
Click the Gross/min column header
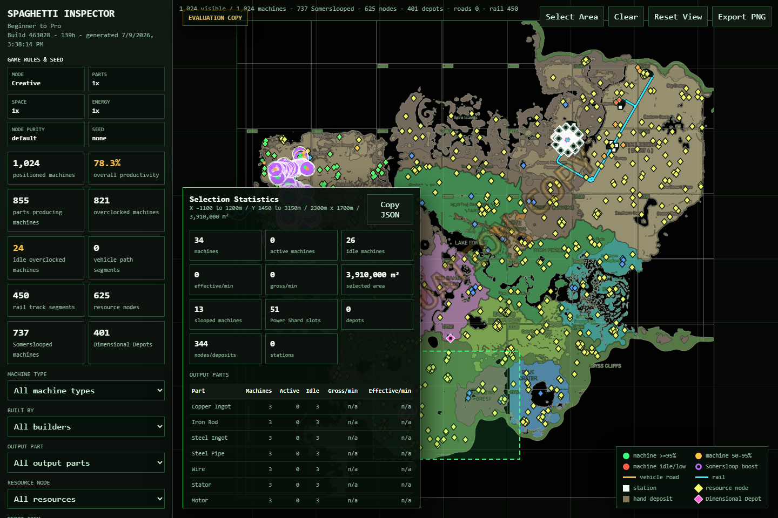click(x=343, y=391)
